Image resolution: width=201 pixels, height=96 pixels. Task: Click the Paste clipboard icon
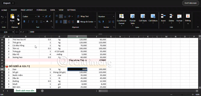point(12,16)
